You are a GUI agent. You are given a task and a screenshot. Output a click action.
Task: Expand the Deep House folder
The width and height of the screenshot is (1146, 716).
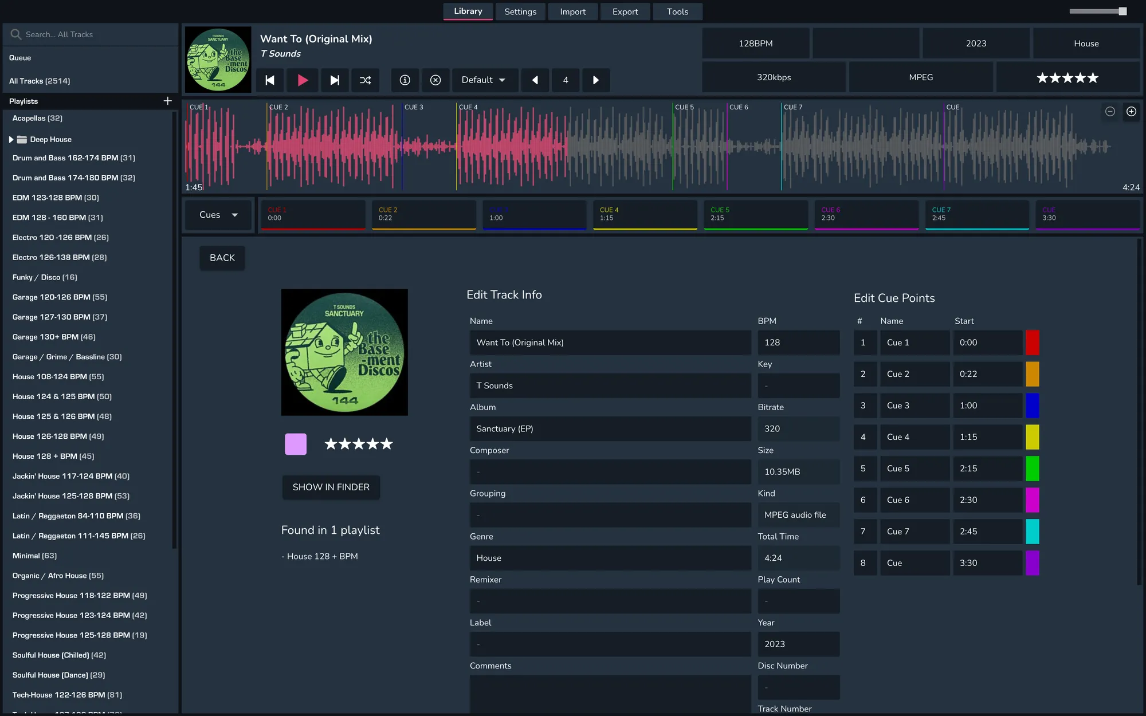point(11,139)
